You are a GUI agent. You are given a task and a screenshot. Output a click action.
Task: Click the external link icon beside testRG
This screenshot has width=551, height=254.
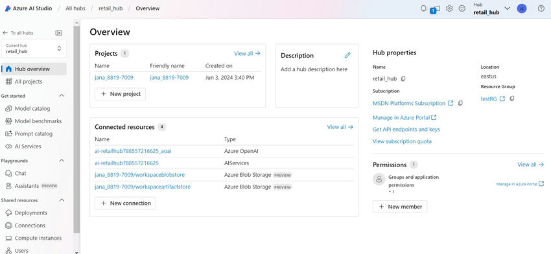click(x=502, y=98)
